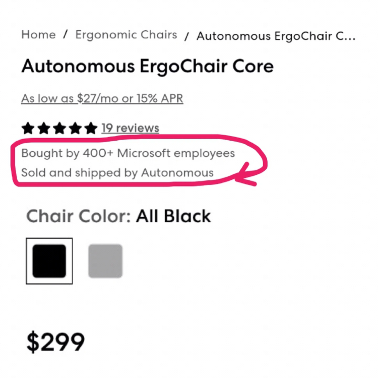This screenshot has width=378, height=378.
Task: Click the Bought by 400+ Microsoft employees text
Action: [x=128, y=153]
